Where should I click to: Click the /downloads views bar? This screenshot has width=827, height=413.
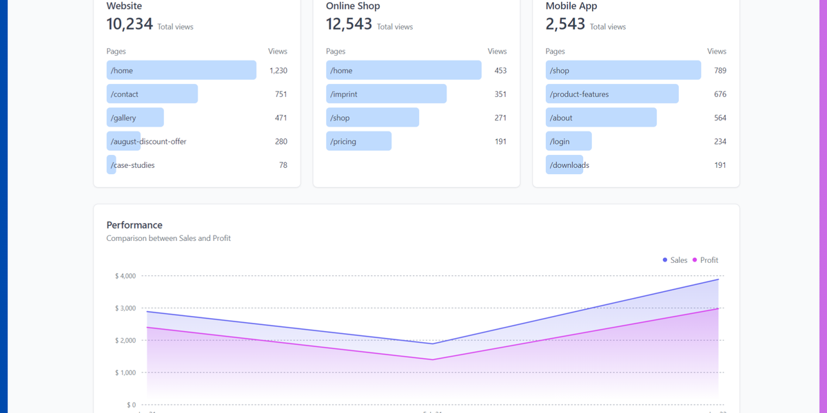coord(565,165)
